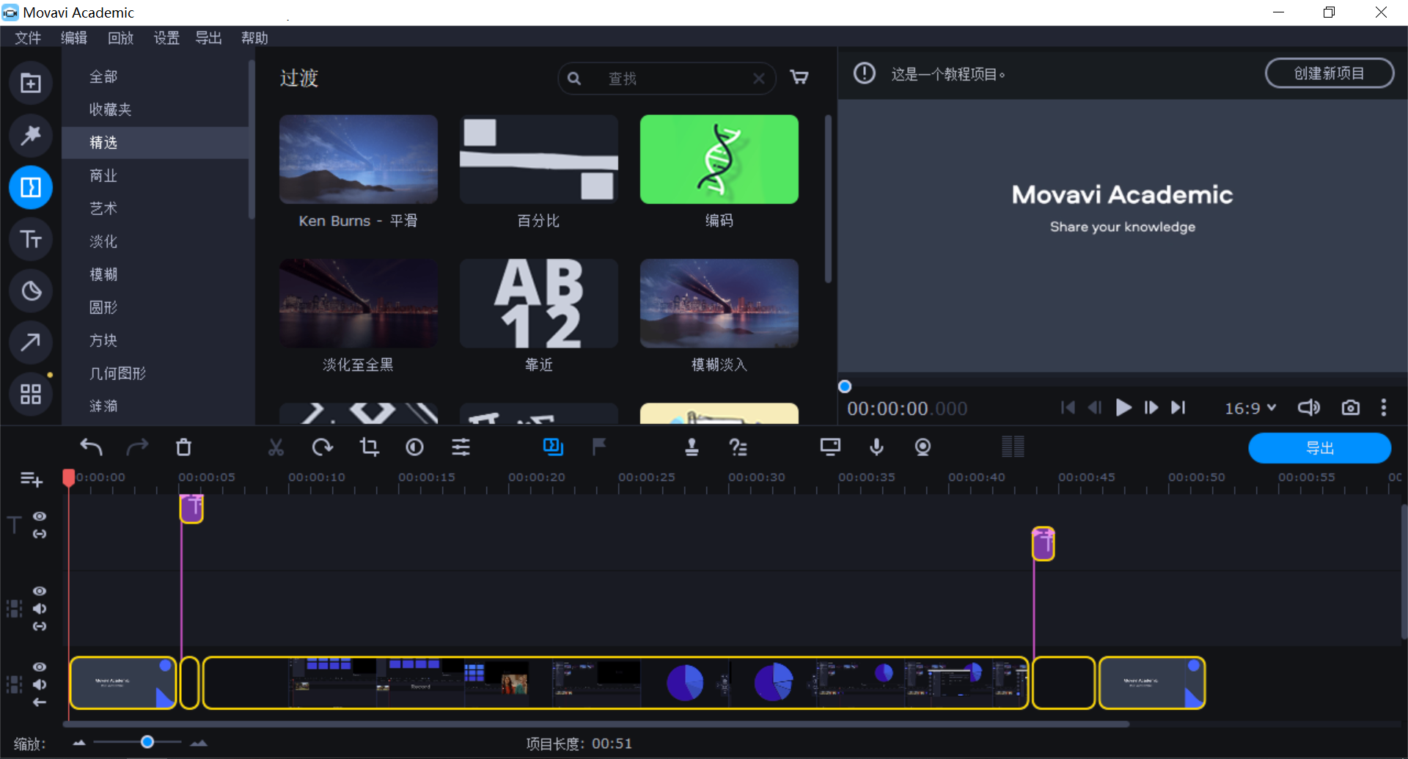Screen dimensions: 1408x759
Task: Add a marker flag
Action: click(598, 447)
